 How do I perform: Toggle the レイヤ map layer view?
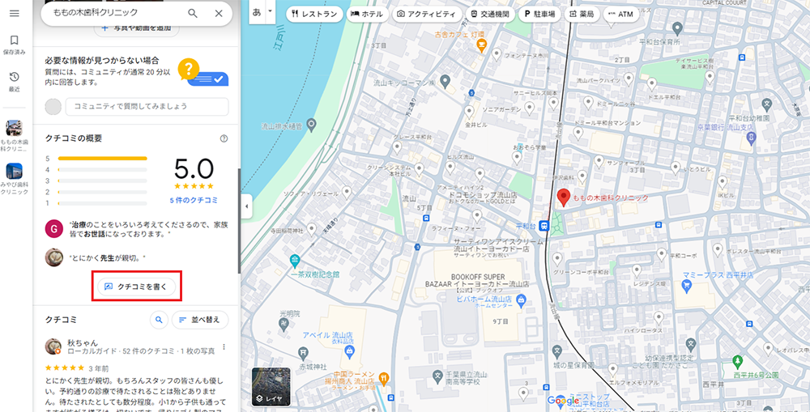click(271, 387)
